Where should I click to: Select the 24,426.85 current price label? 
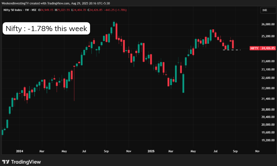[268, 48]
